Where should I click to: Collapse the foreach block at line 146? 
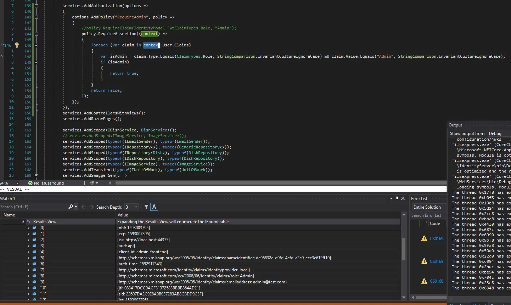(x=36, y=45)
